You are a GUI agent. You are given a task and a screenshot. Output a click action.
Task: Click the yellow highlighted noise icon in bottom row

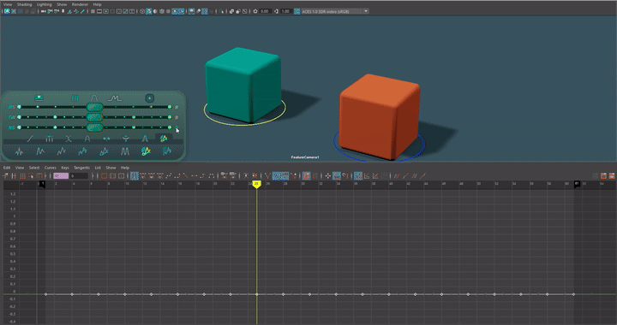146,151
